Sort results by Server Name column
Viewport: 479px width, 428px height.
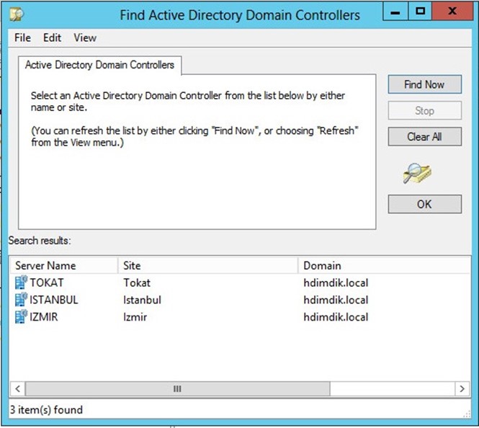(x=64, y=265)
